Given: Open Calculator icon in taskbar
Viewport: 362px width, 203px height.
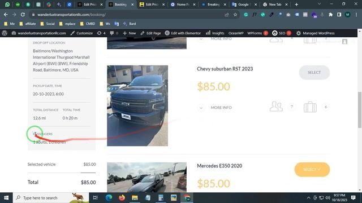Looking at the screenshot, I should [161, 198].
